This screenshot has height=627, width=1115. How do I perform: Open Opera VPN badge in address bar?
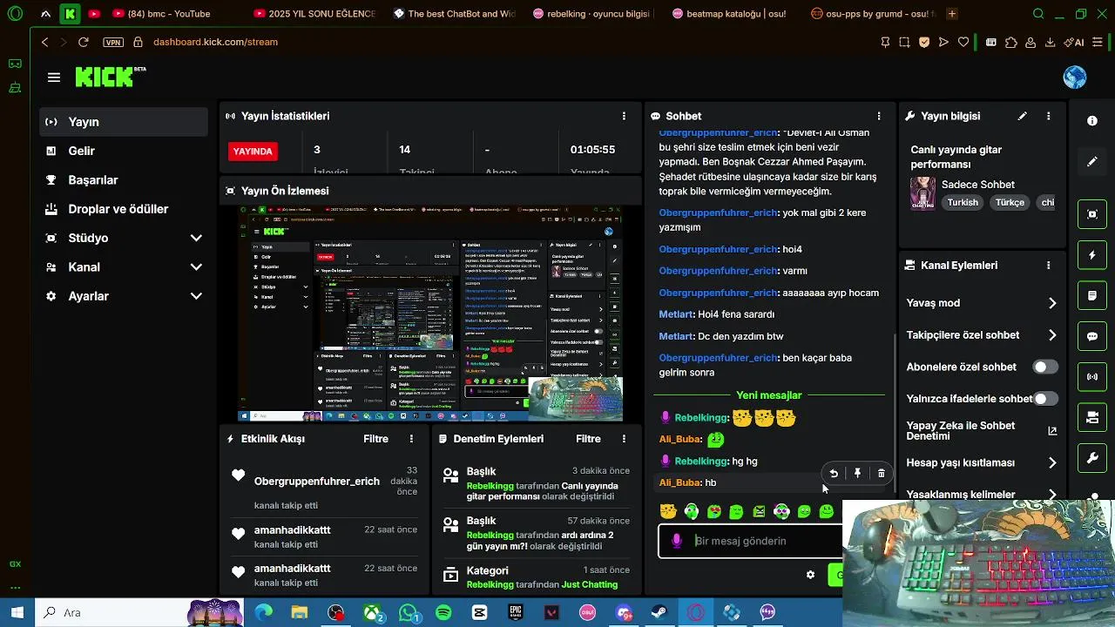tap(113, 42)
